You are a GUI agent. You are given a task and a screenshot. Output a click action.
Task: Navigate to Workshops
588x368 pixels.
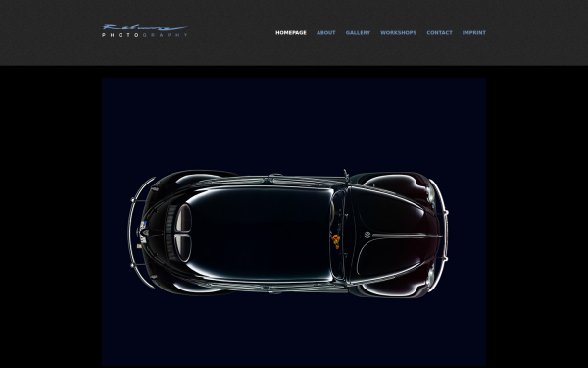(x=398, y=33)
